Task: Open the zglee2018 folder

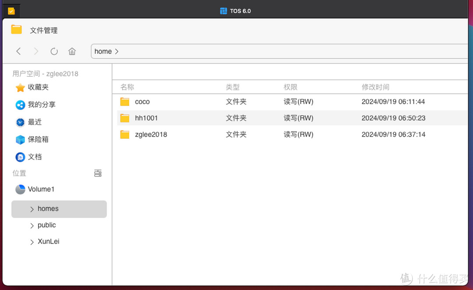Action: [x=151, y=134]
